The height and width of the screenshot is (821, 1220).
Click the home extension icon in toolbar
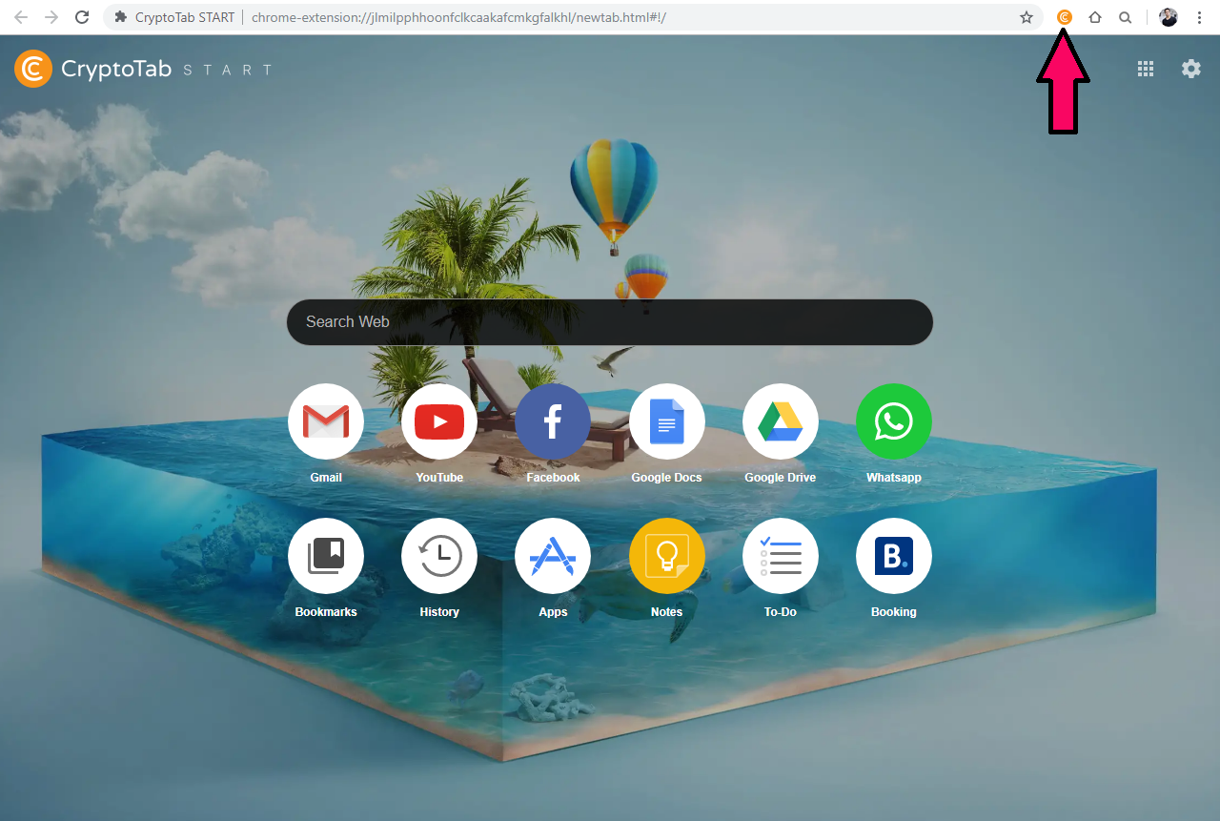tap(1095, 17)
